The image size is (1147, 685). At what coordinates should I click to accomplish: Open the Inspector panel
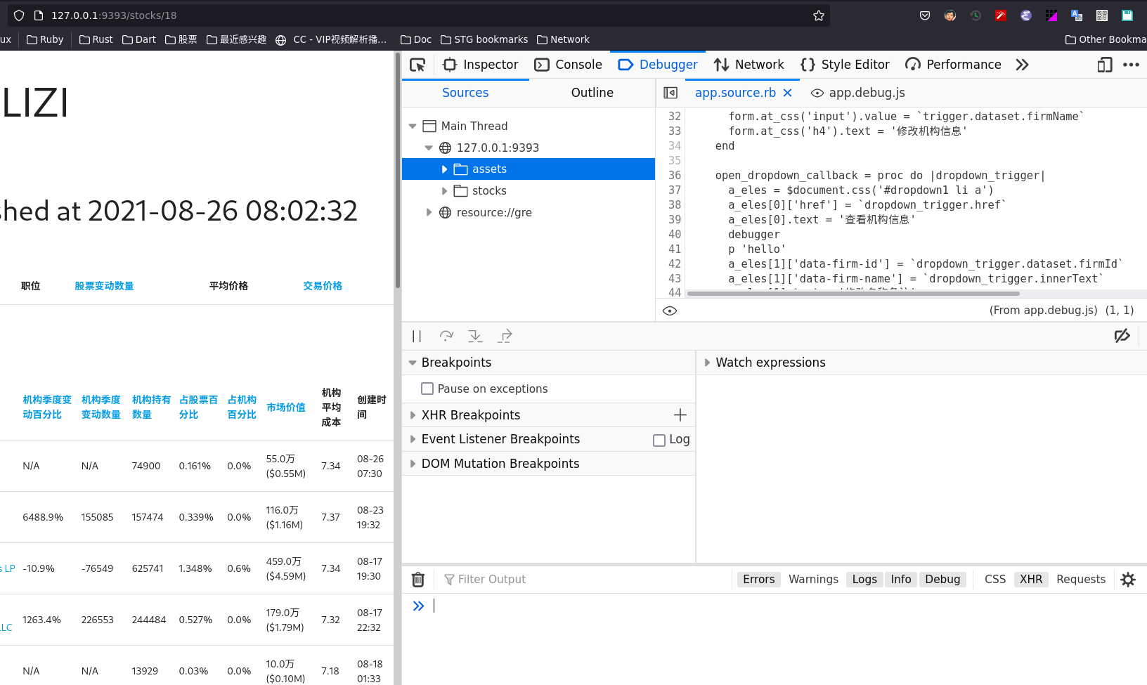[481, 65]
